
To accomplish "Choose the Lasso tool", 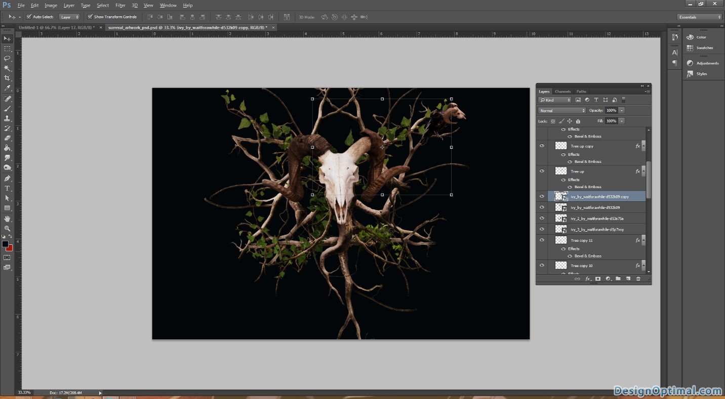I will tap(7, 58).
